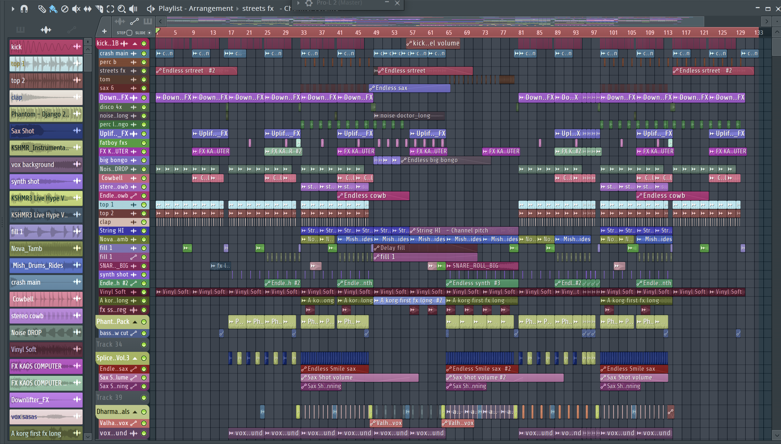
Task: Toggle the SLIDE radio option
Action: pos(149,33)
